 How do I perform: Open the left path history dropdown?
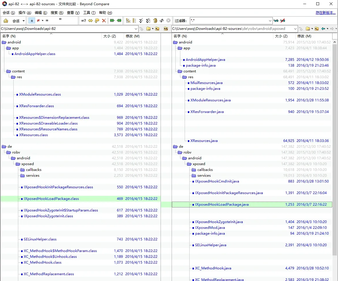pos(136,29)
